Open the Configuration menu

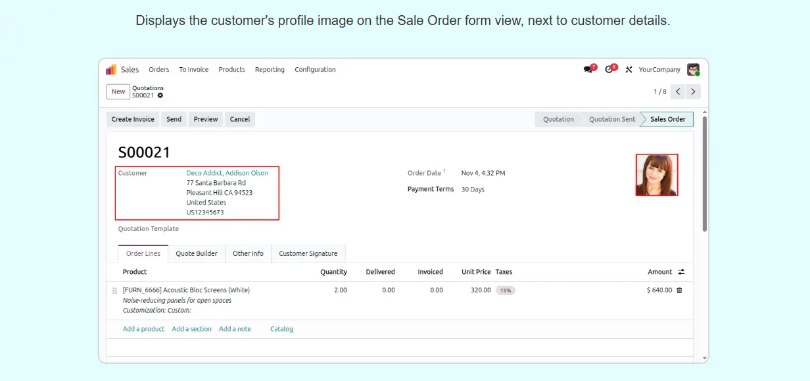pos(315,70)
